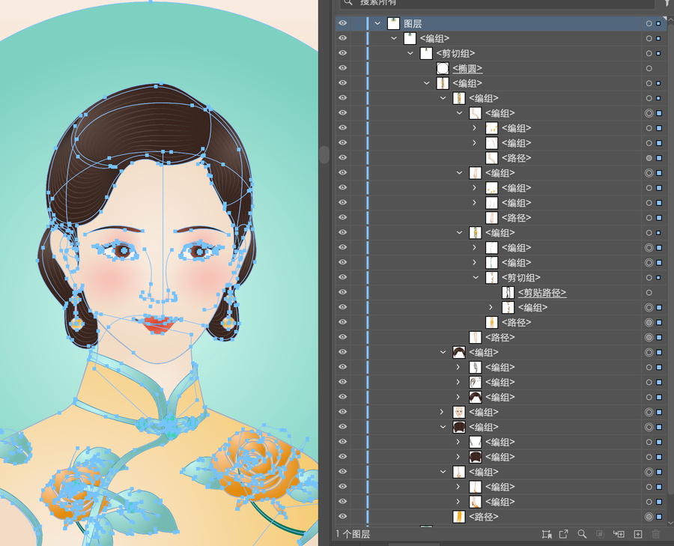Select the <椭圆> item name
The width and height of the screenshot is (674, 546).
click(467, 68)
